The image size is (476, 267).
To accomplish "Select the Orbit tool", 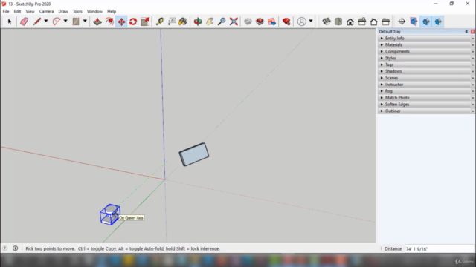I will (198, 22).
